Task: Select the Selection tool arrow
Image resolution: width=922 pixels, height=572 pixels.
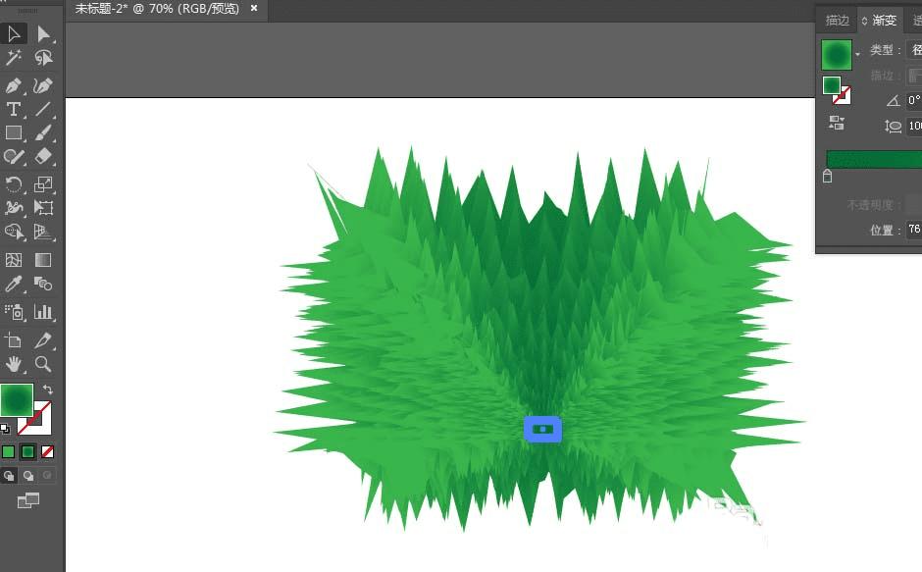Action: [x=14, y=34]
